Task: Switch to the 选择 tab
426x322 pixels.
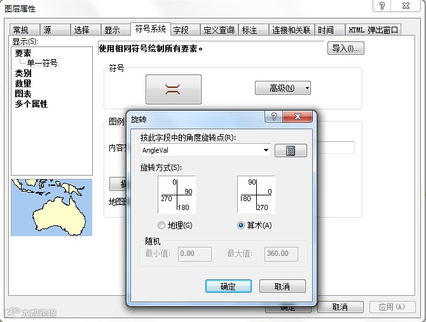Action: coord(85,30)
